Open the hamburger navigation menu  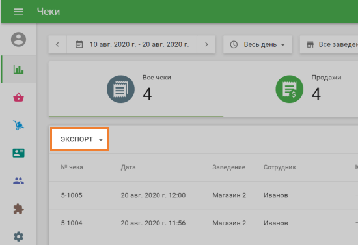(x=18, y=12)
